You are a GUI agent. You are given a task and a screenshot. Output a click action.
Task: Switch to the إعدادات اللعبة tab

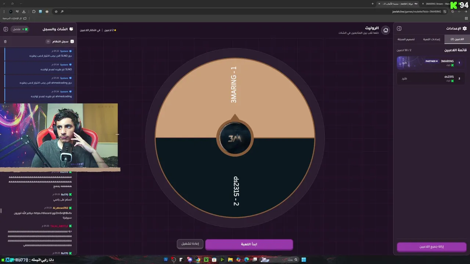tap(431, 39)
